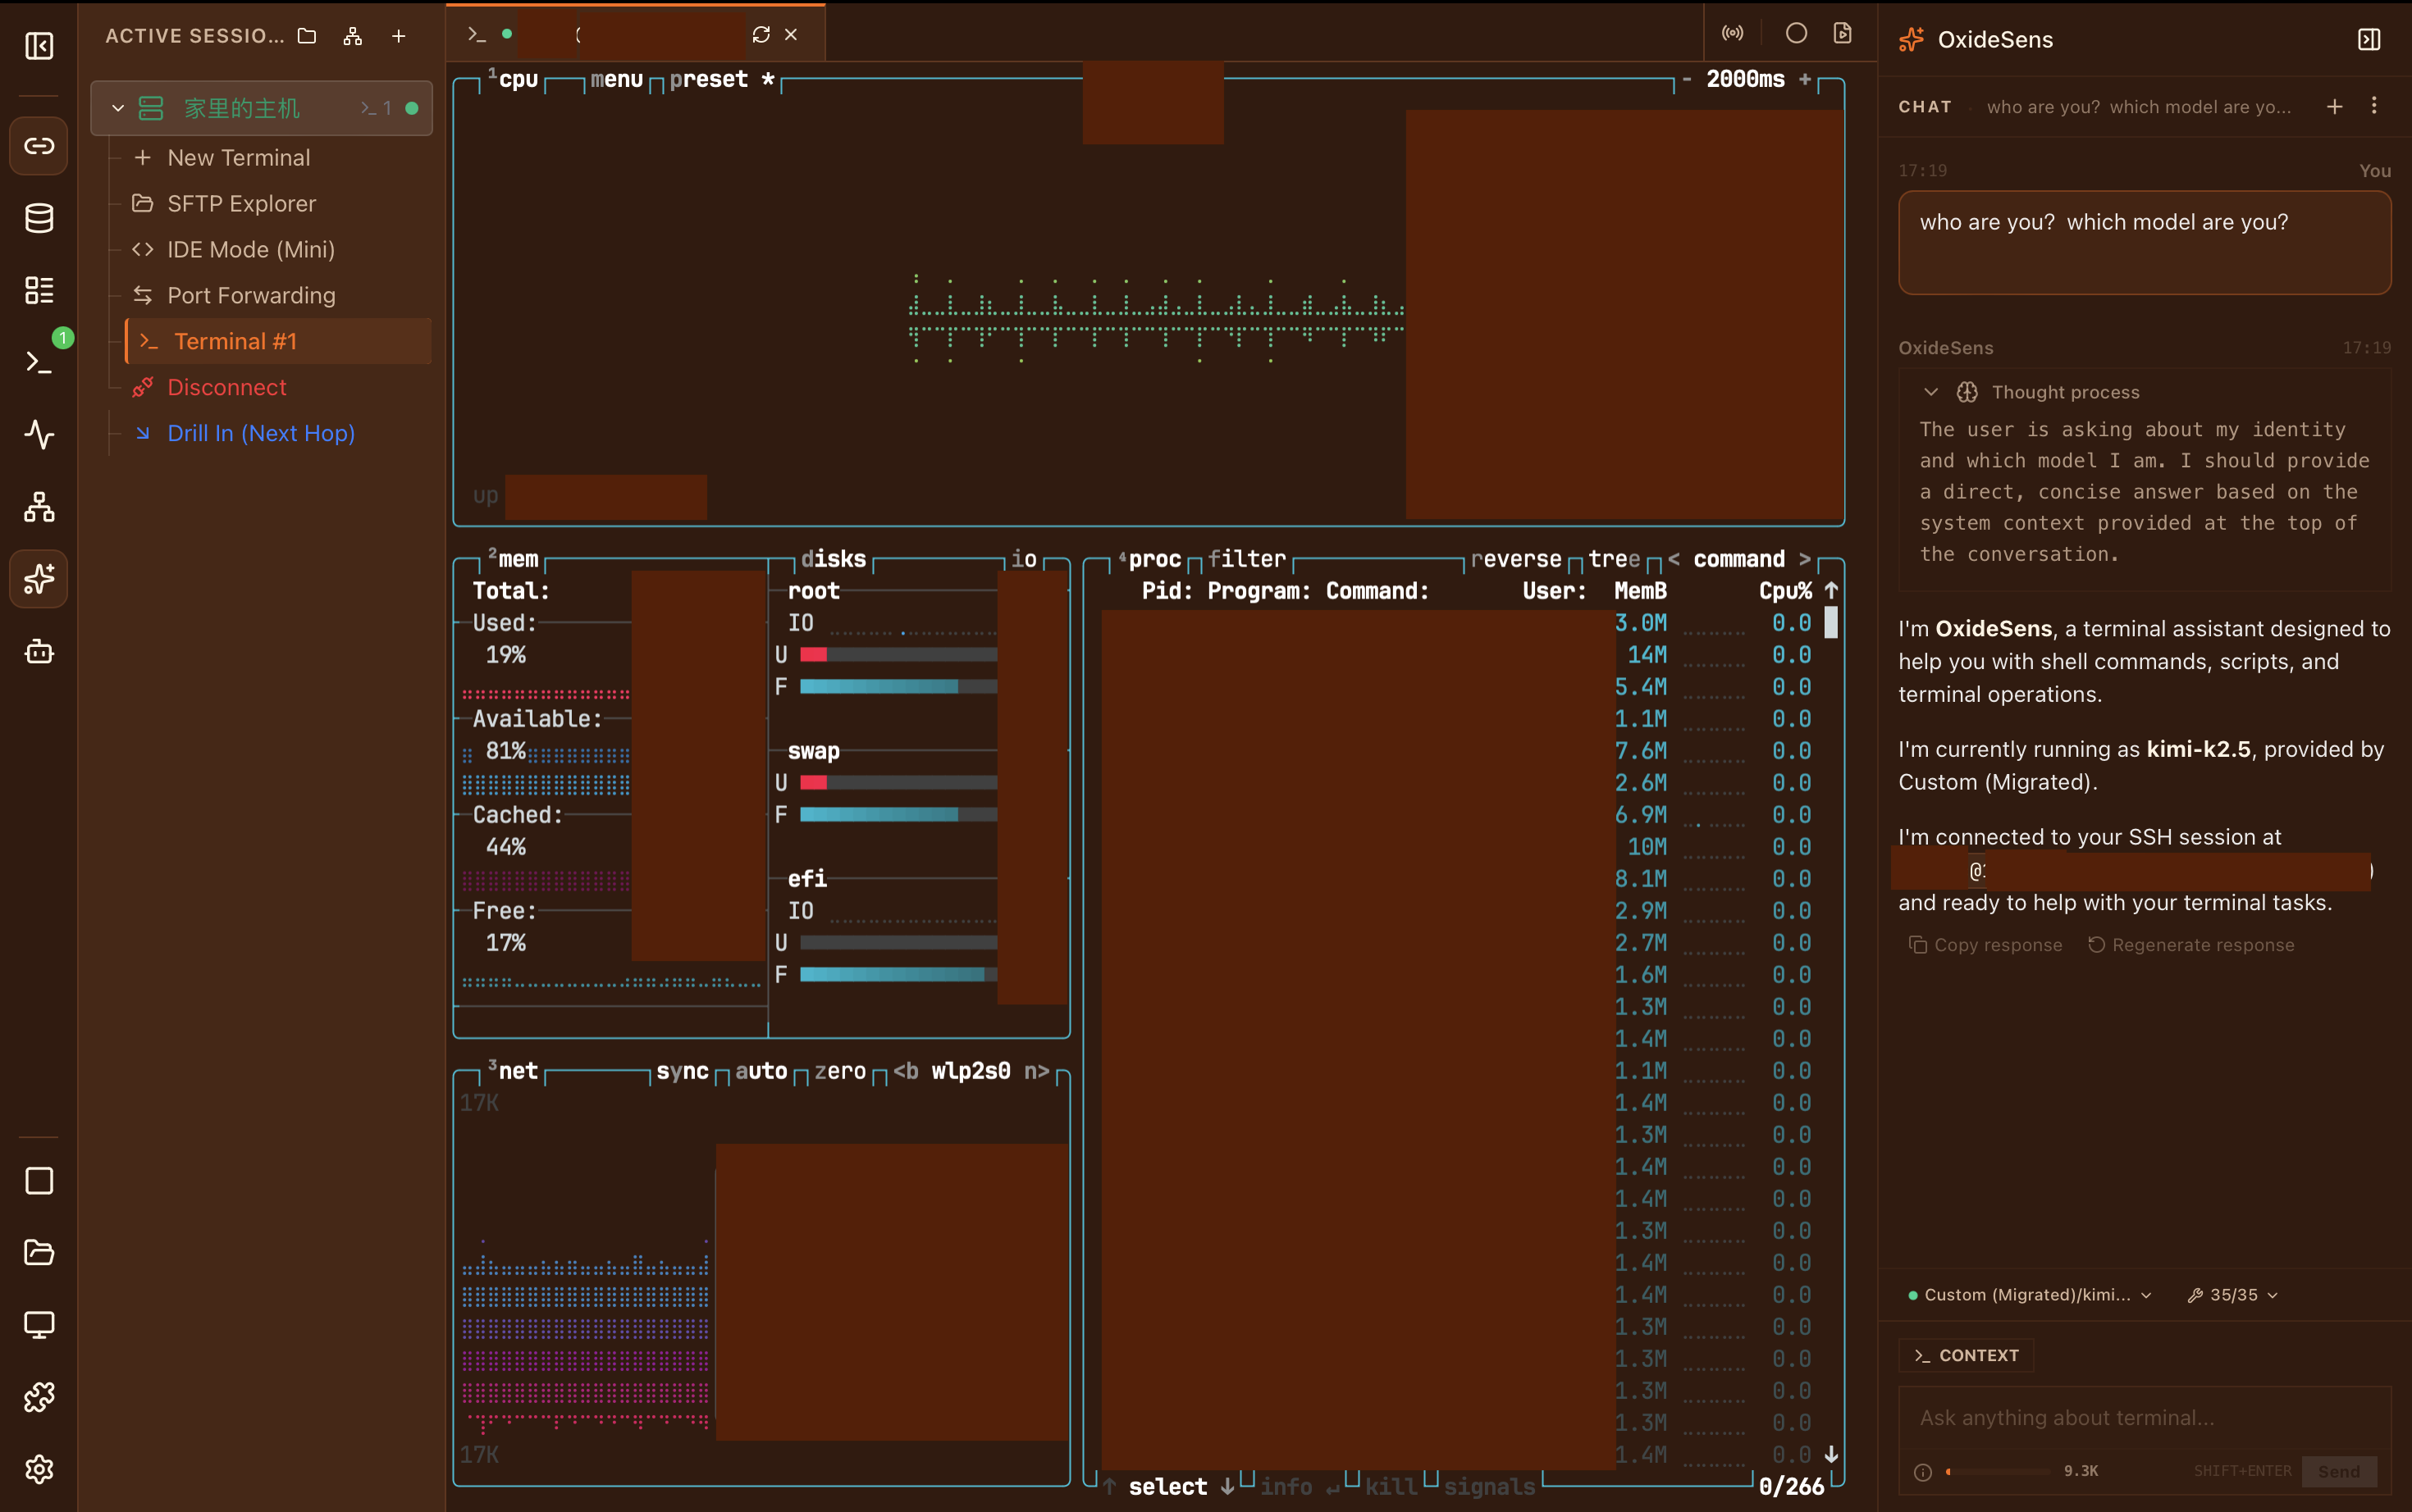This screenshot has width=2412, height=1512.
Task: Click Disconnect in session list
Action: (227, 387)
